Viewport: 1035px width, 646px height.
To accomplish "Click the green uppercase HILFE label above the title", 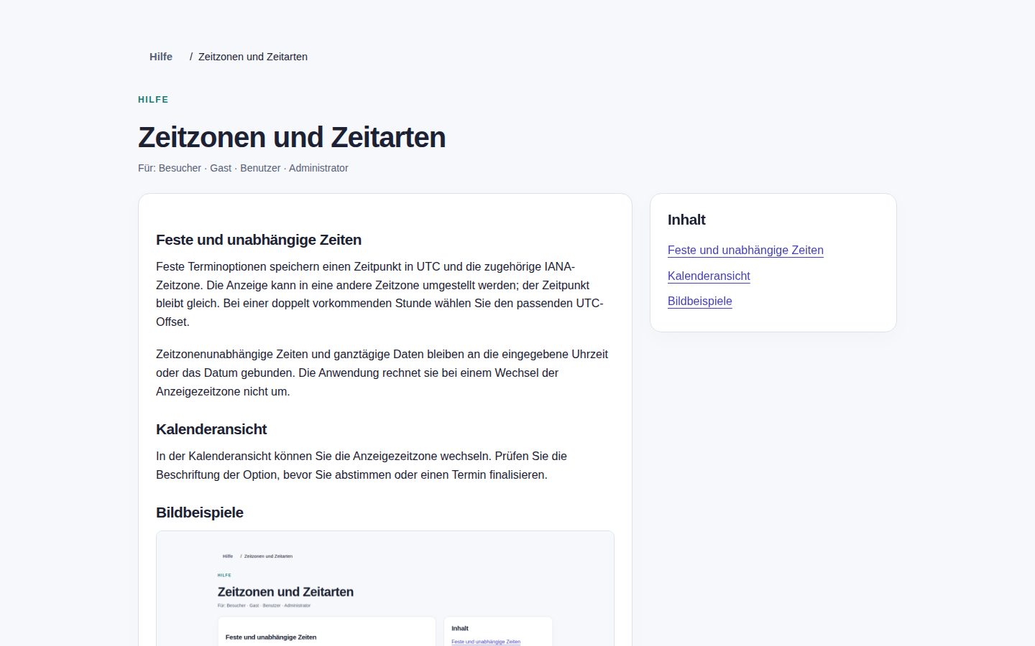I will (x=153, y=100).
